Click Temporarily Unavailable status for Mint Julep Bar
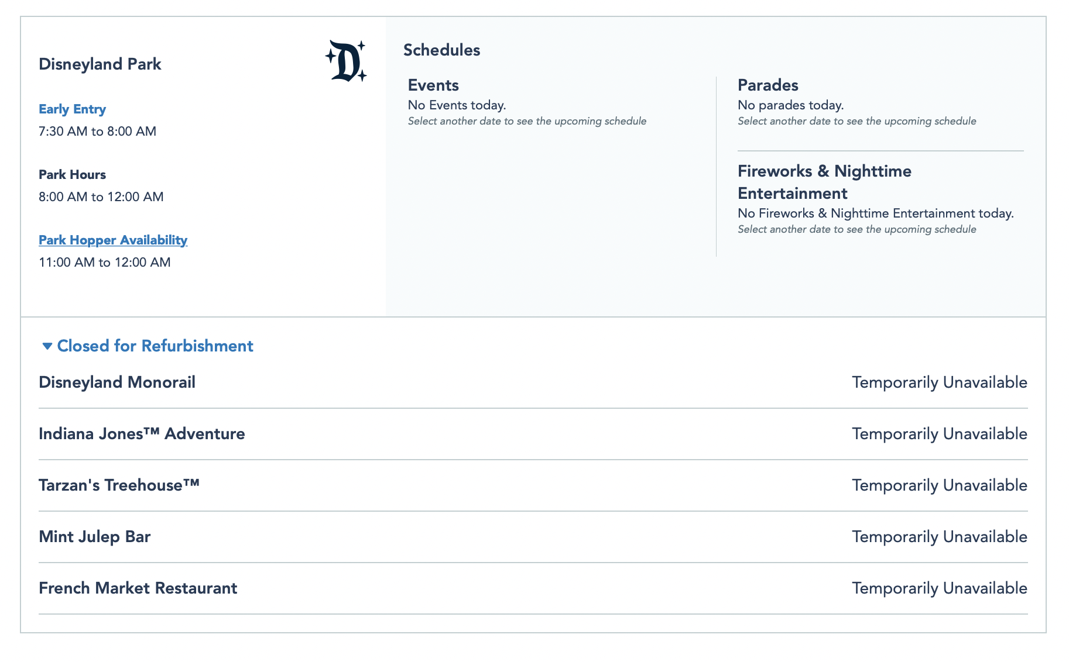 click(939, 537)
